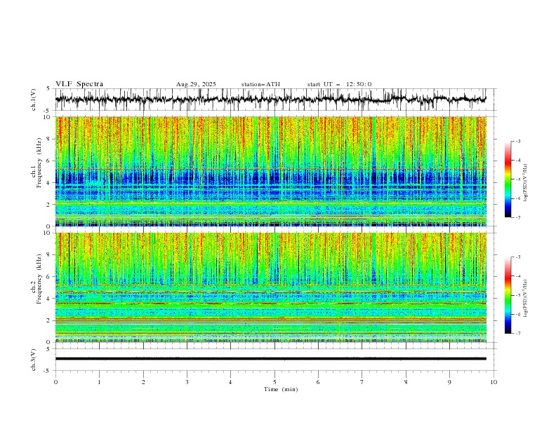Select the "start UT = 12:50:0" text

(x=339, y=84)
